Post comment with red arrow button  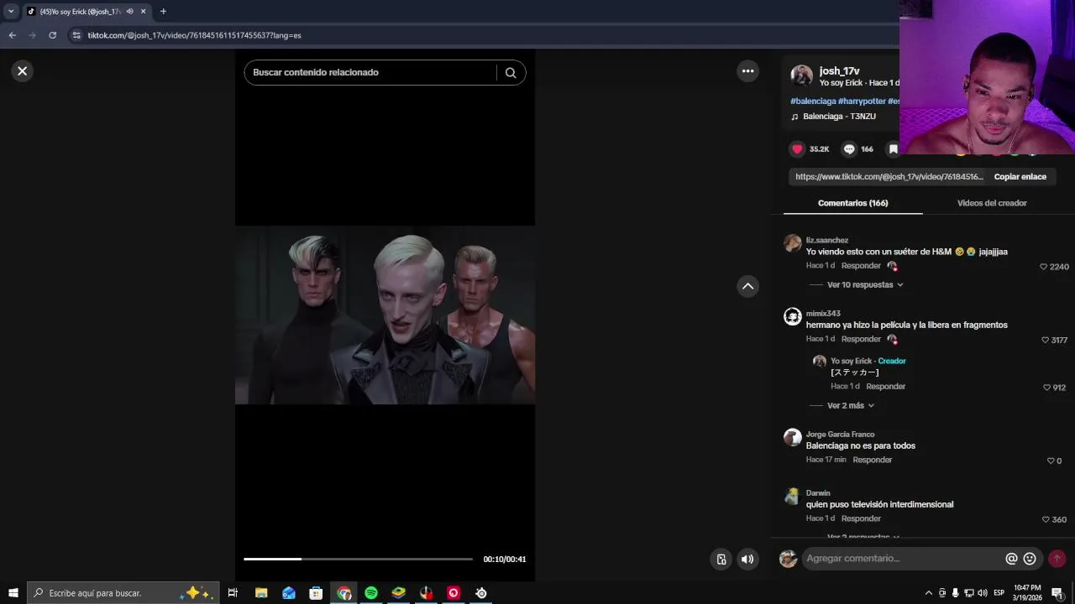point(1057,559)
